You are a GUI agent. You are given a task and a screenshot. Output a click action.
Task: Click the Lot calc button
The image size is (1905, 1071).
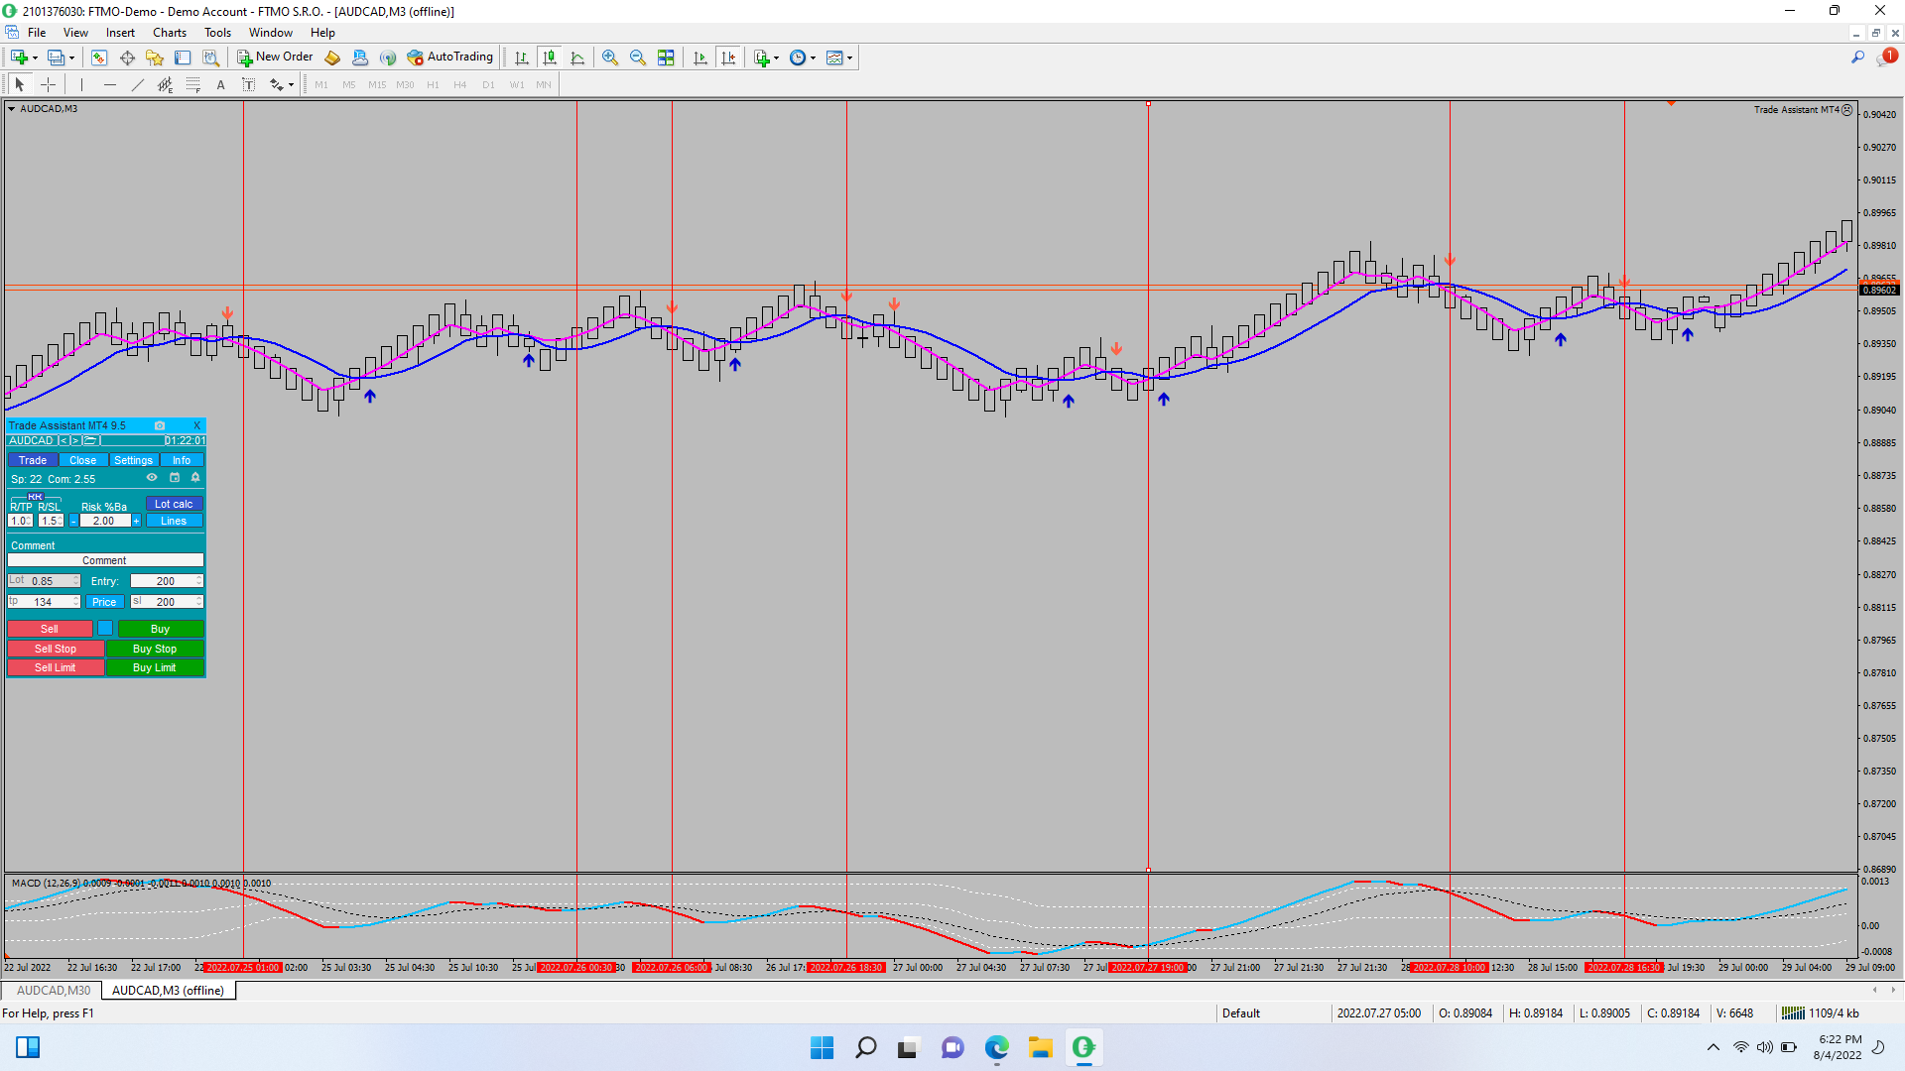click(174, 504)
